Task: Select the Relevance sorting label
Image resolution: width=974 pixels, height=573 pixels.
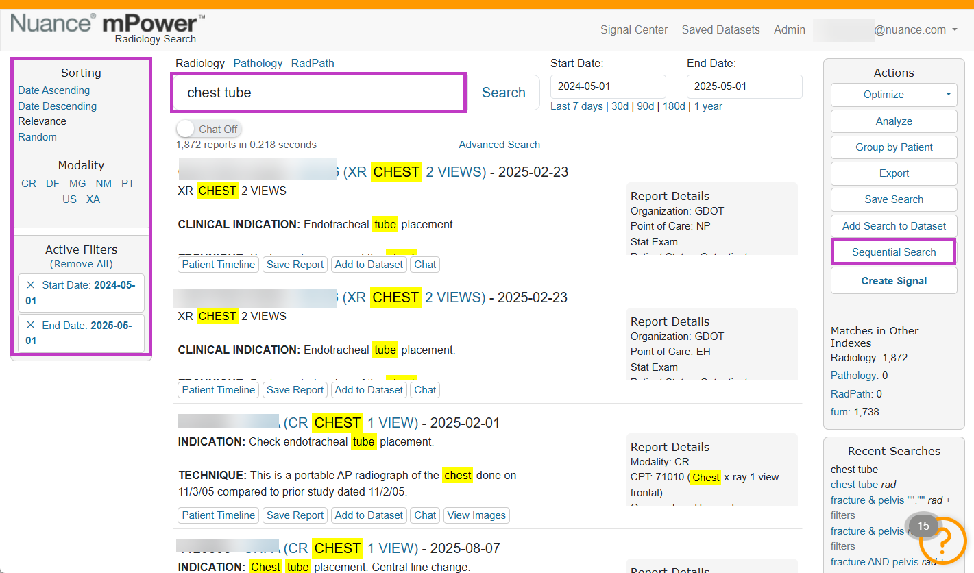Action: tap(42, 121)
